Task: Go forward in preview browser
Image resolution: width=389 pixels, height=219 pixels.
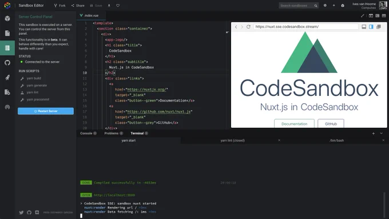Action: click(x=242, y=27)
